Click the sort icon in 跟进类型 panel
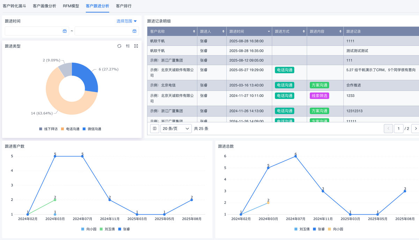419x240 pixels. tap(128, 46)
